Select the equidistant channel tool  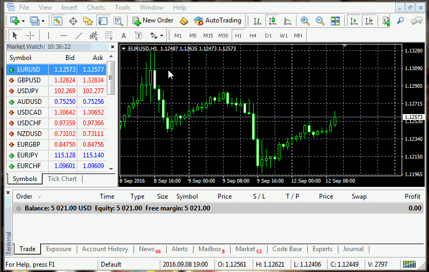click(93, 35)
